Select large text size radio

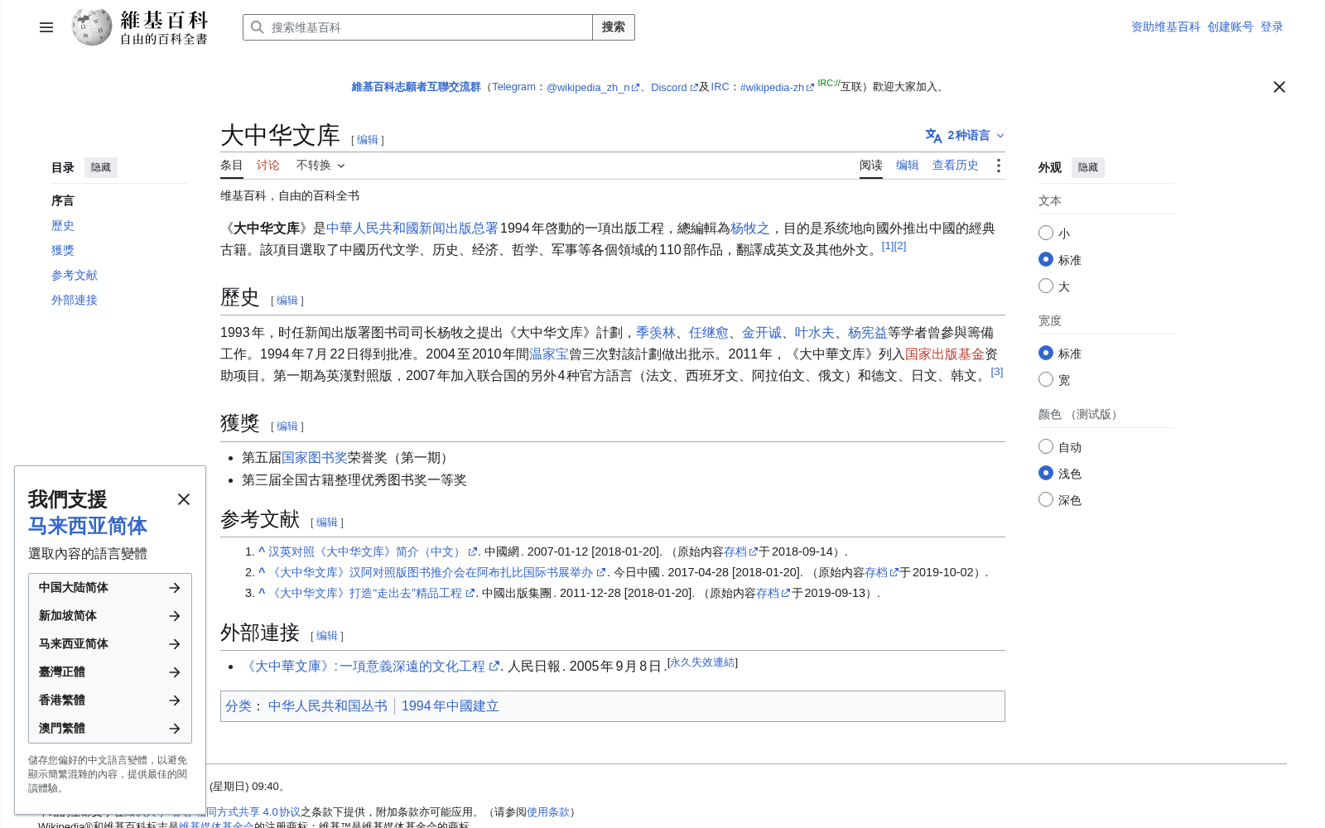[x=1046, y=286]
